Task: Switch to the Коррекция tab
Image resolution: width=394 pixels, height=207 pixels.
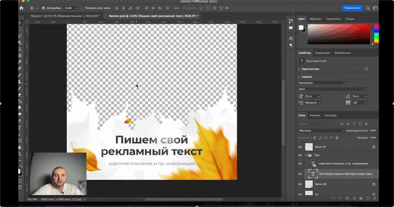Action: click(322, 53)
